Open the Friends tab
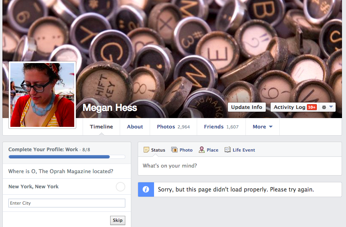The image size is (346, 227). point(221,127)
